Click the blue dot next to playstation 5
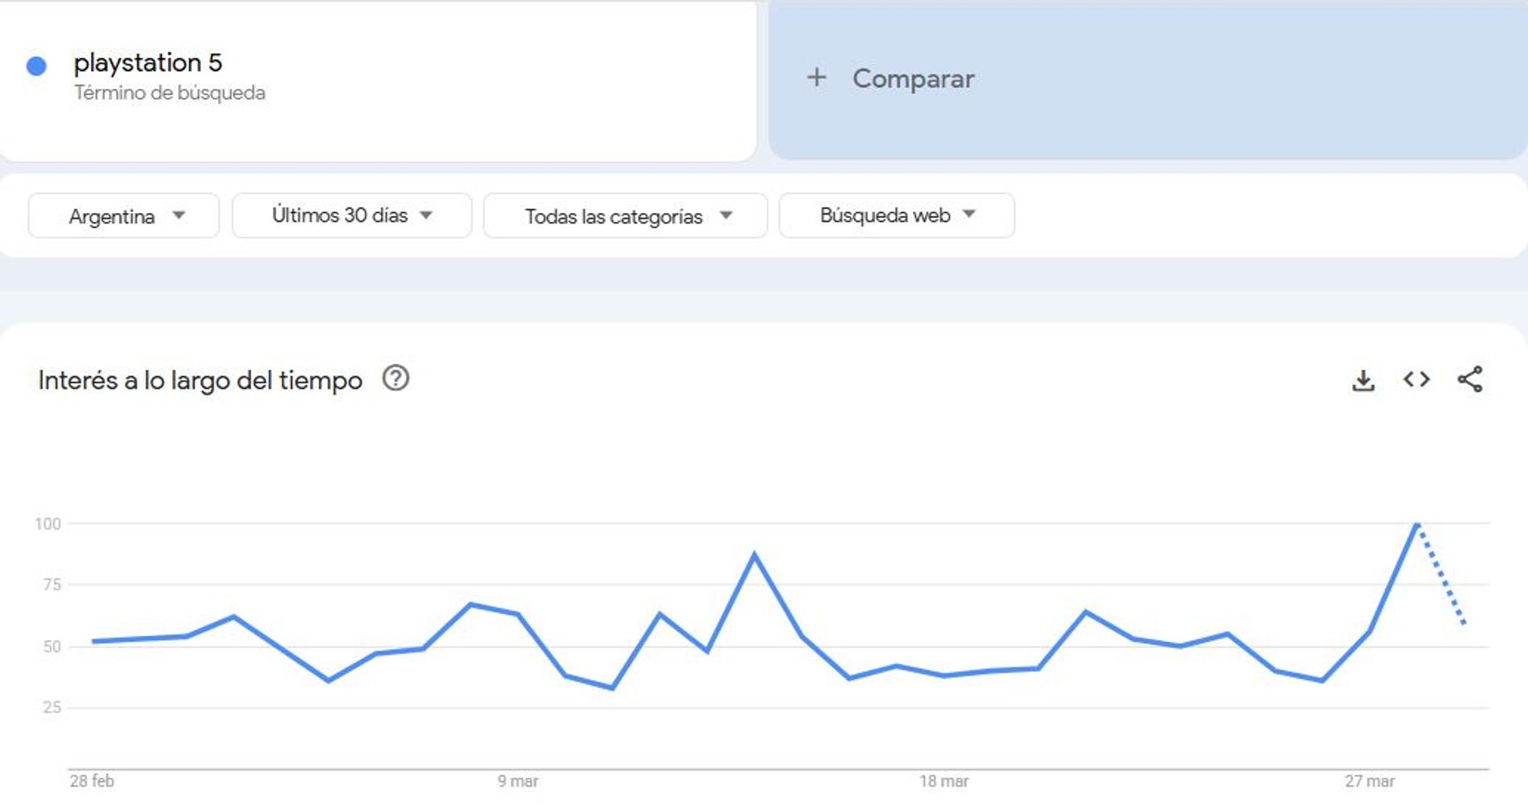Viewport: 1528px width, 807px height. (x=36, y=66)
